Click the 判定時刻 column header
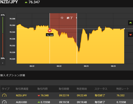The width and height of the screenshot is (133, 104). coord(82,89)
